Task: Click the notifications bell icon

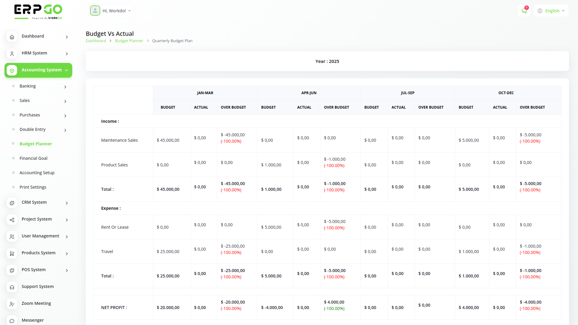Action: pyautogui.click(x=524, y=10)
